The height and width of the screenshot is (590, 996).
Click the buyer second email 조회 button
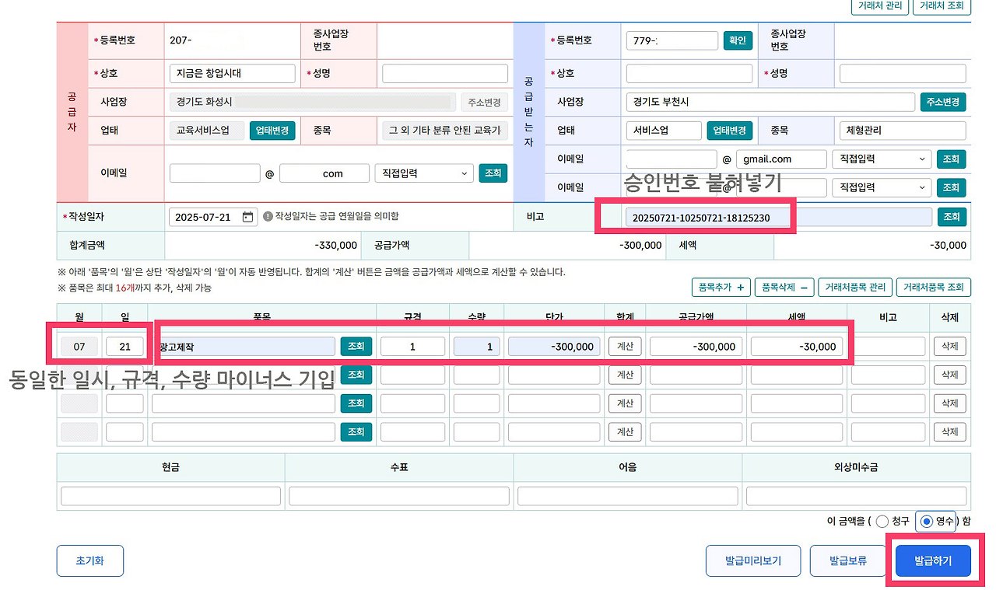pos(951,187)
